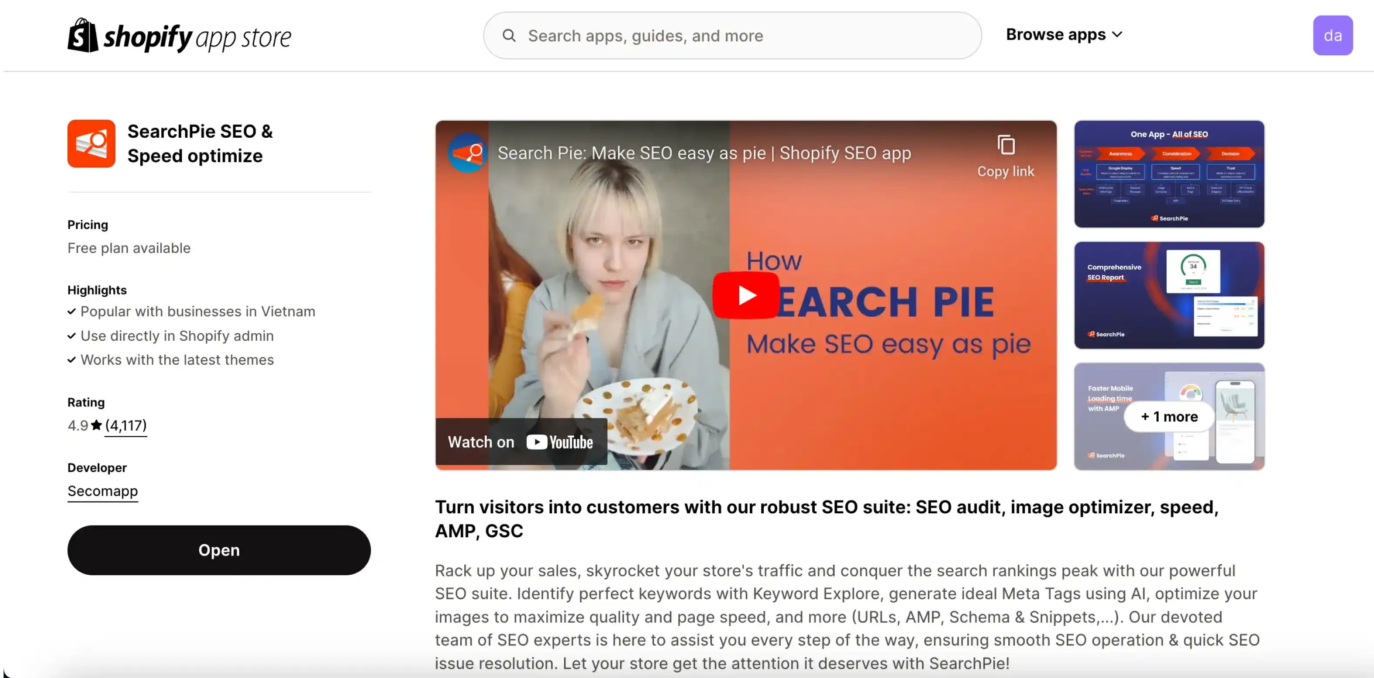Click 'Free plan available' text
Screen dimensions: 1374x678
coord(129,248)
